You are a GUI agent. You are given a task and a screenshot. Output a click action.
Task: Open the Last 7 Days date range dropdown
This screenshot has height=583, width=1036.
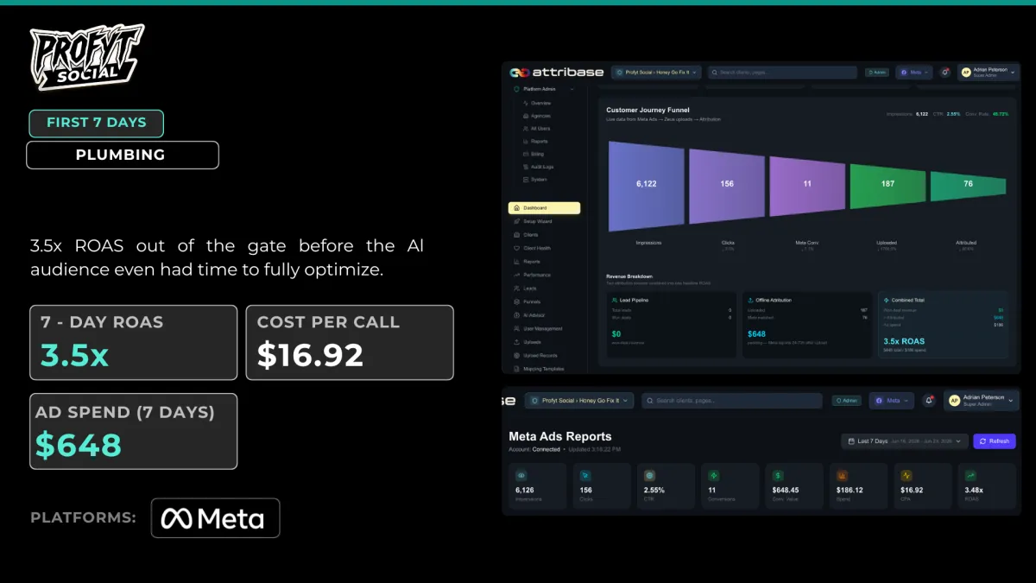[x=905, y=440]
